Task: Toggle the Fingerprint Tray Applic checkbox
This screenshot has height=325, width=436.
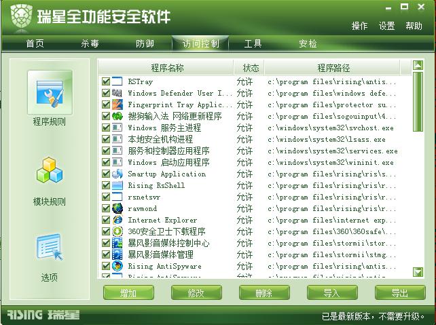Action: tap(106, 104)
